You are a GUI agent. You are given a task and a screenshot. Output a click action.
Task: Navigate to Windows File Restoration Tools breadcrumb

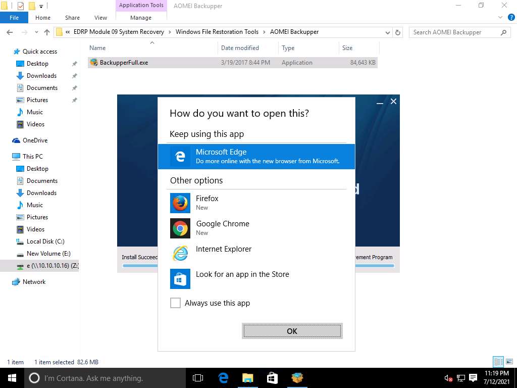pos(217,32)
